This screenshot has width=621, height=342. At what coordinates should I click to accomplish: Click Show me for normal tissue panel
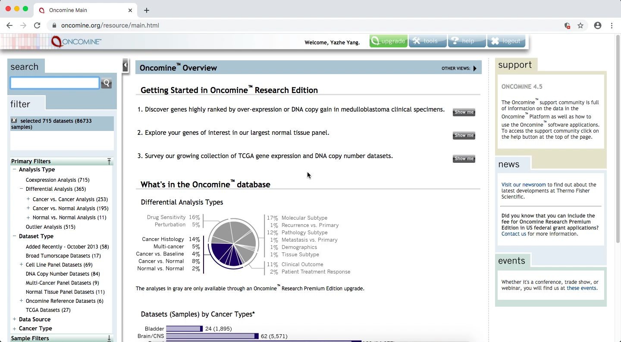click(x=464, y=136)
